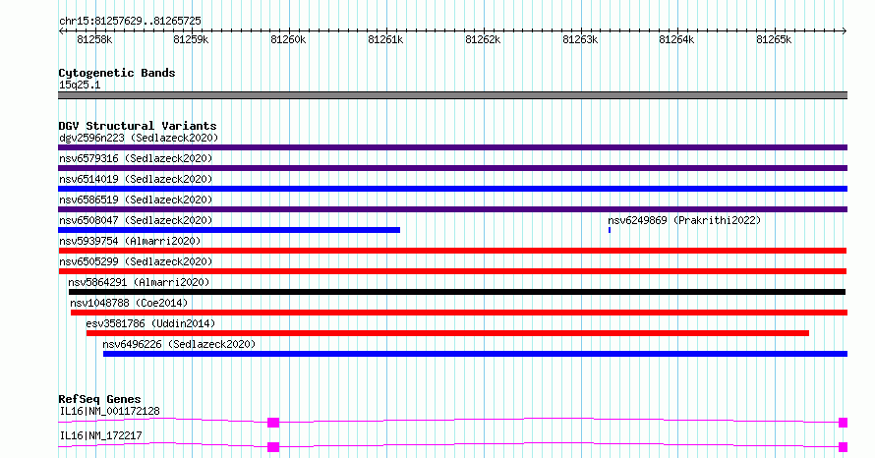Open the esv3581786 (Uddin2014) label
Screen dimensions: 875x458
150,323
